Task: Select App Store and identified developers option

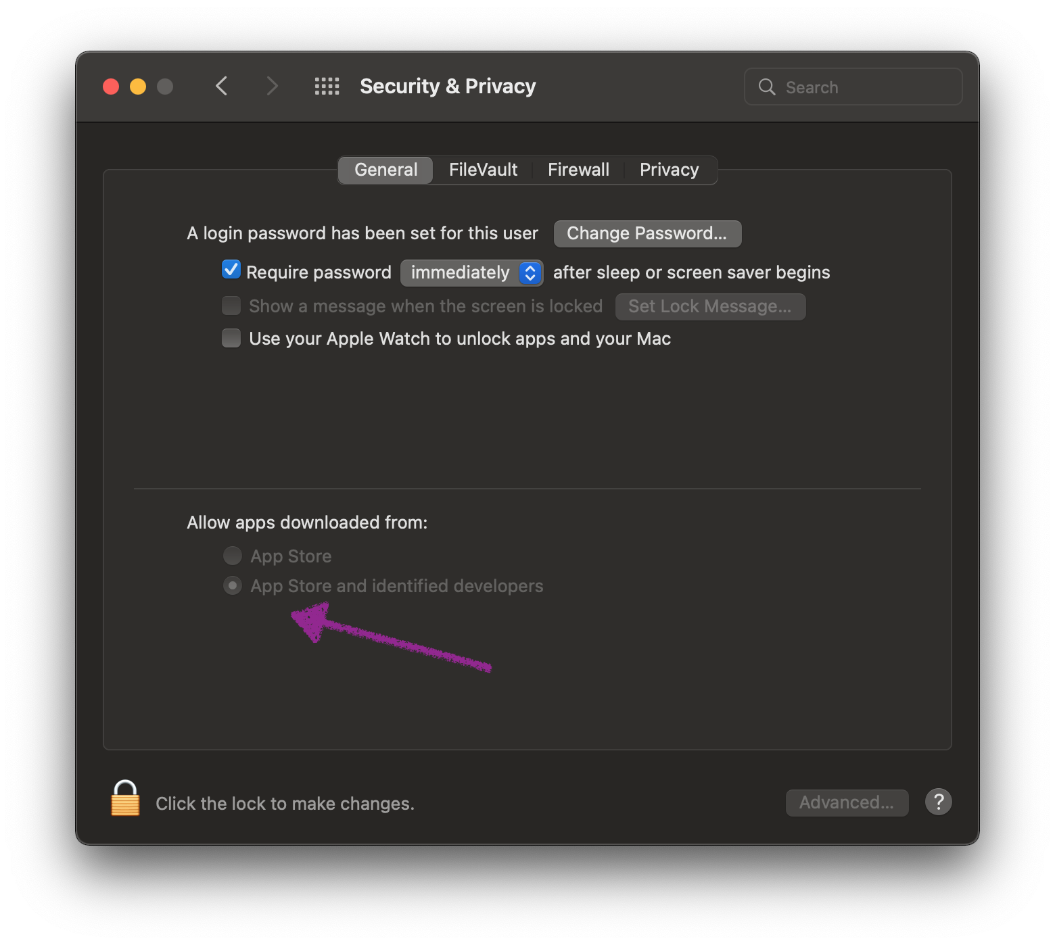Action: click(x=233, y=585)
